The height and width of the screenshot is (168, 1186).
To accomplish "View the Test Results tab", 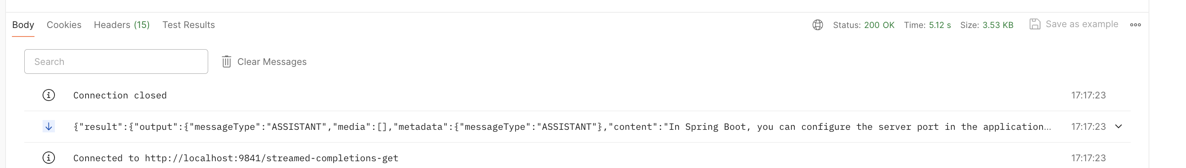I will point(188,25).
